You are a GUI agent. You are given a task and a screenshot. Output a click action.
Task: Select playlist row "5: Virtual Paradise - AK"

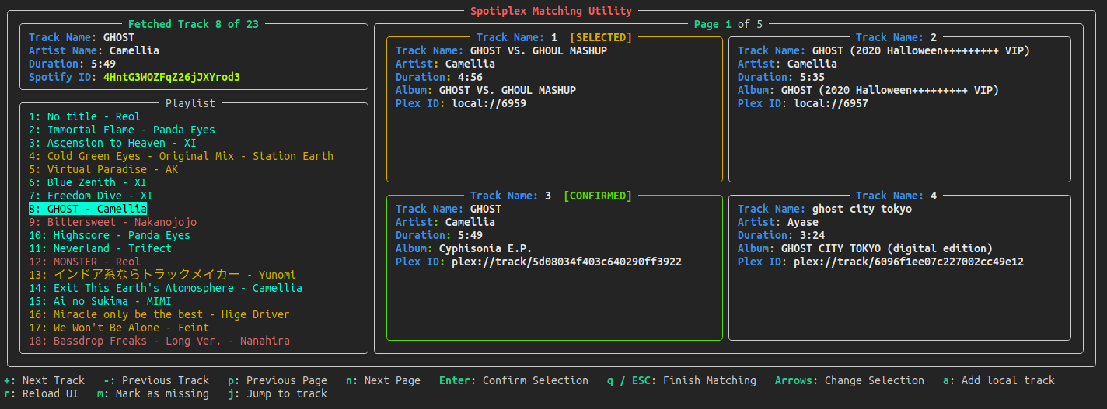point(103,169)
